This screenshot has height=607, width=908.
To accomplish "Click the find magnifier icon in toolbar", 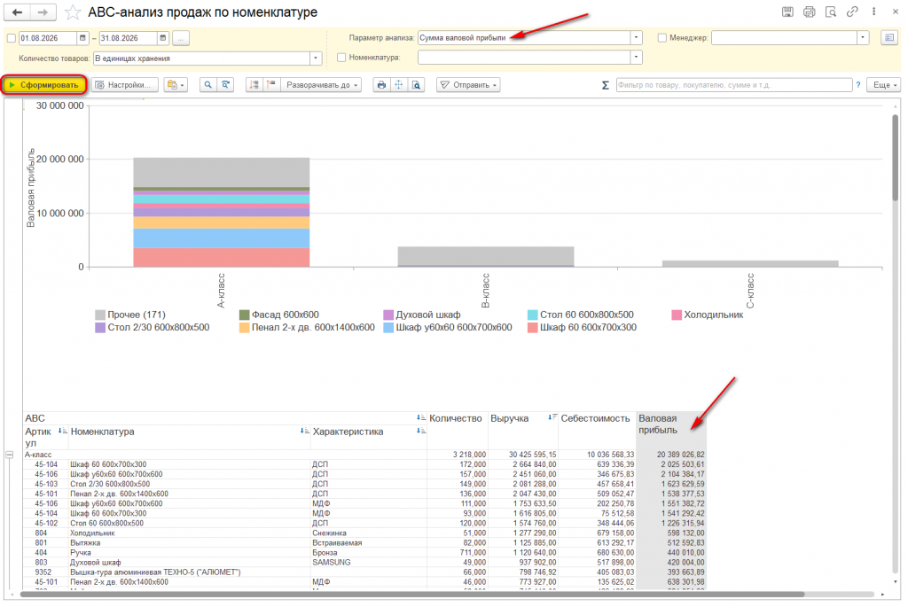I will pos(207,85).
